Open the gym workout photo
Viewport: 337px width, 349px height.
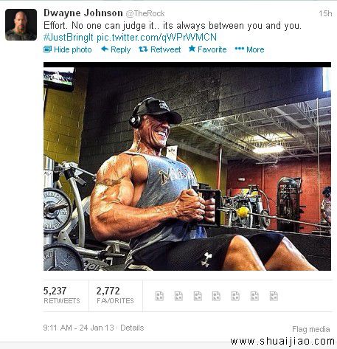(187, 167)
